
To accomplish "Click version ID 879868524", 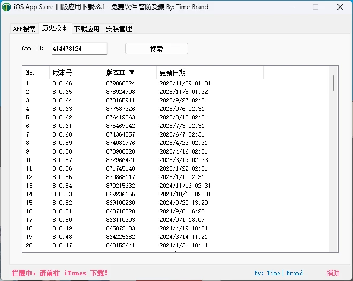I will pos(120,83).
